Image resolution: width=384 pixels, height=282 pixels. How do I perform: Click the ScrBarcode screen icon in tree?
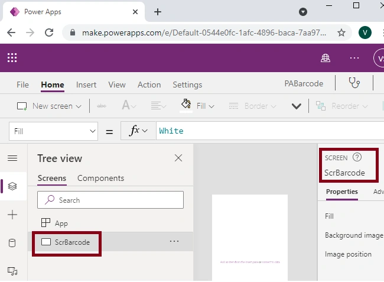click(46, 242)
